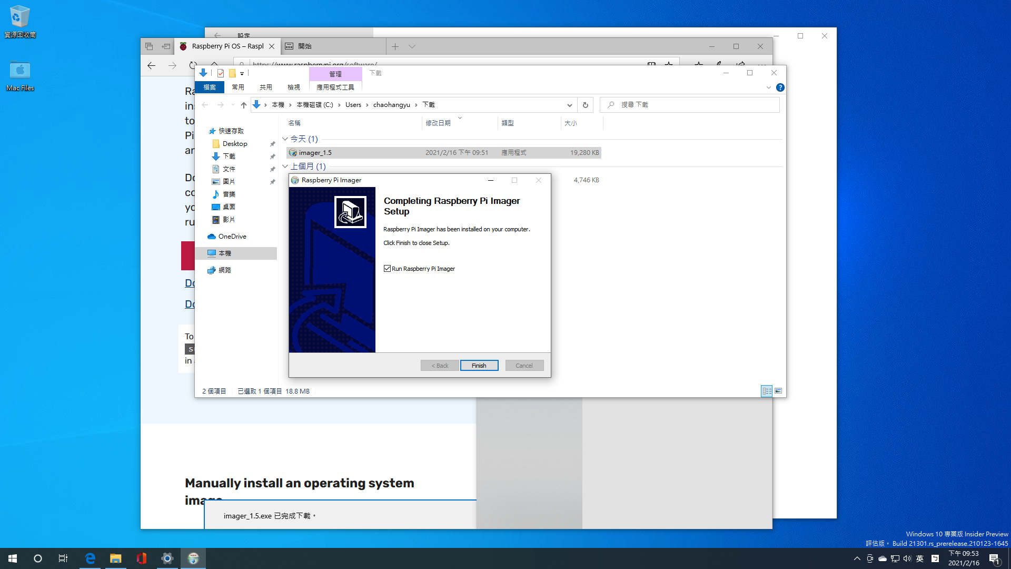Open the 共用 ribbon tab

265,87
